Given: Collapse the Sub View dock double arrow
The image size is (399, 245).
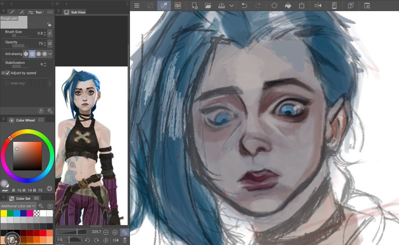Looking at the screenshot, I should pos(57,3).
